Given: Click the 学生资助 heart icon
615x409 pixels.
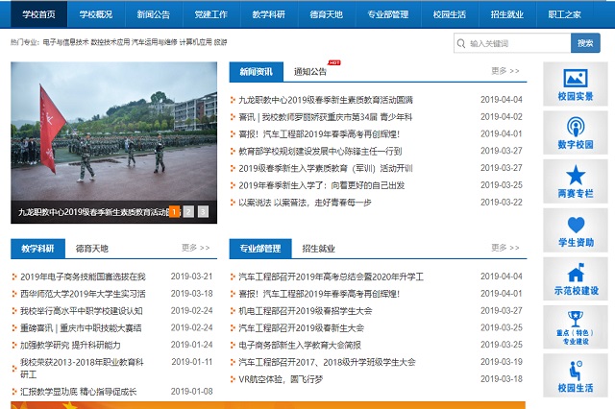Looking at the screenshot, I should pyautogui.click(x=576, y=225).
